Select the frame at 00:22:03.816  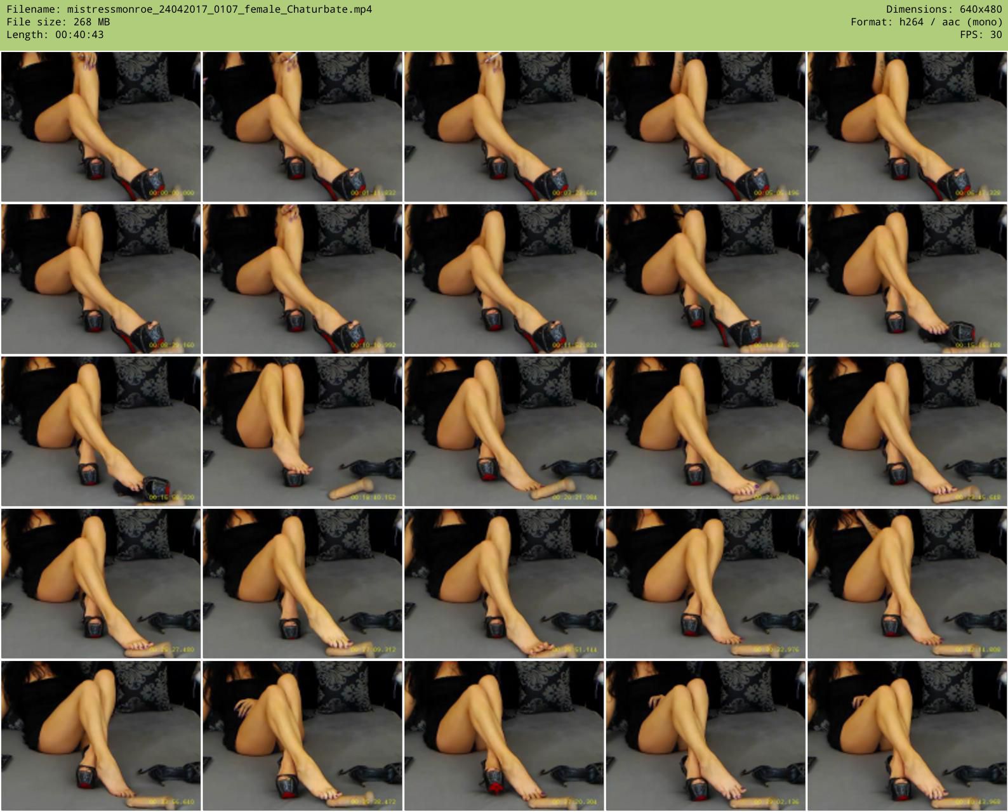pyautogui.click(x=705, y=431)
